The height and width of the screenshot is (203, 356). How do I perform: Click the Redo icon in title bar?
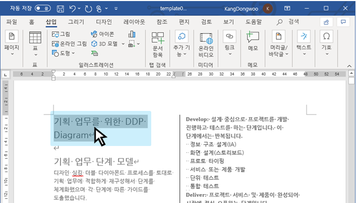pyautogui.click(x=88, y=8)
